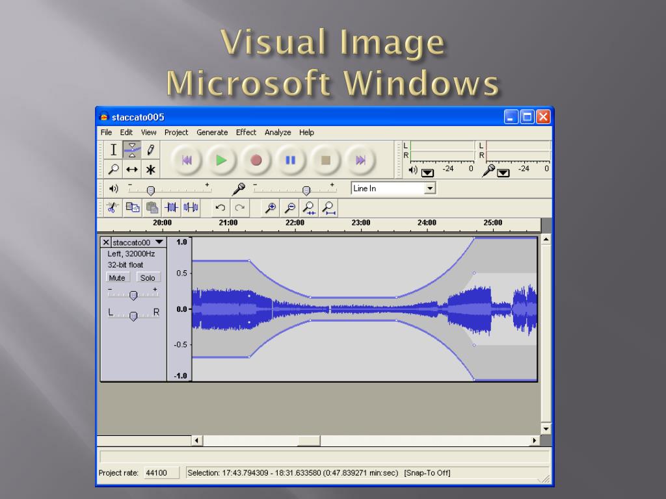
Task: Skip to start of track
Action: click(x=187, y=160)
